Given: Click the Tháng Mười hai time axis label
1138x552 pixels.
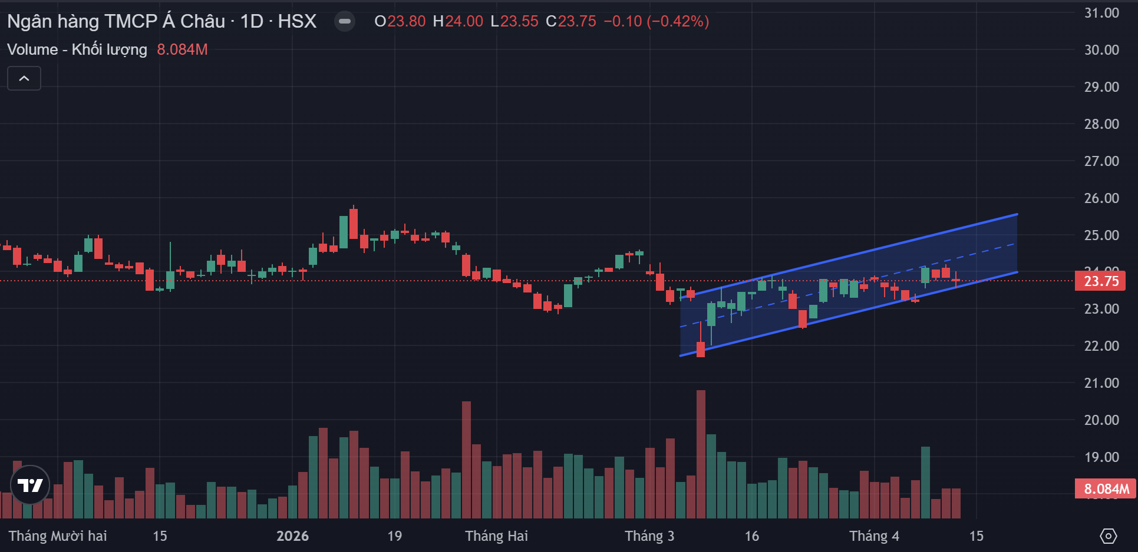Looking at the screenshot, I should click(58, 536).
